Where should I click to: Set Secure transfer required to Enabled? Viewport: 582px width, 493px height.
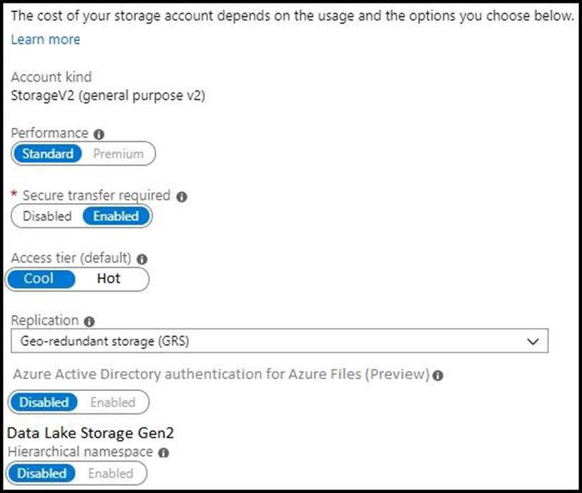[116, 216]
